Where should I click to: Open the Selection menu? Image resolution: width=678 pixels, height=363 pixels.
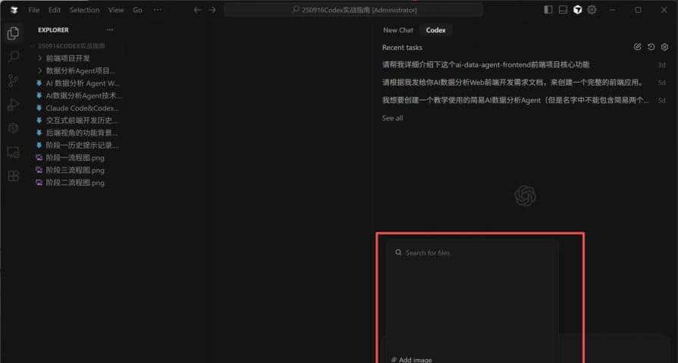[84, 10]
